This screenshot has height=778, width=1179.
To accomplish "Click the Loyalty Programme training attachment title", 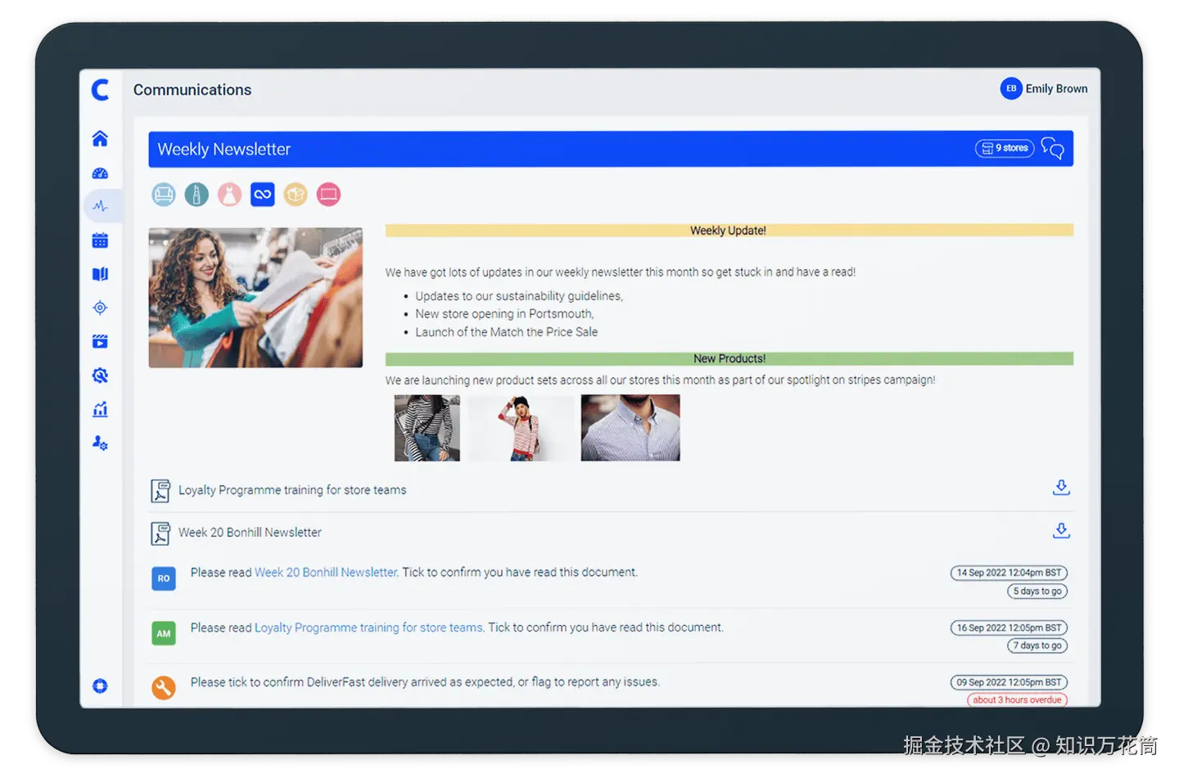I will [292, 490].
